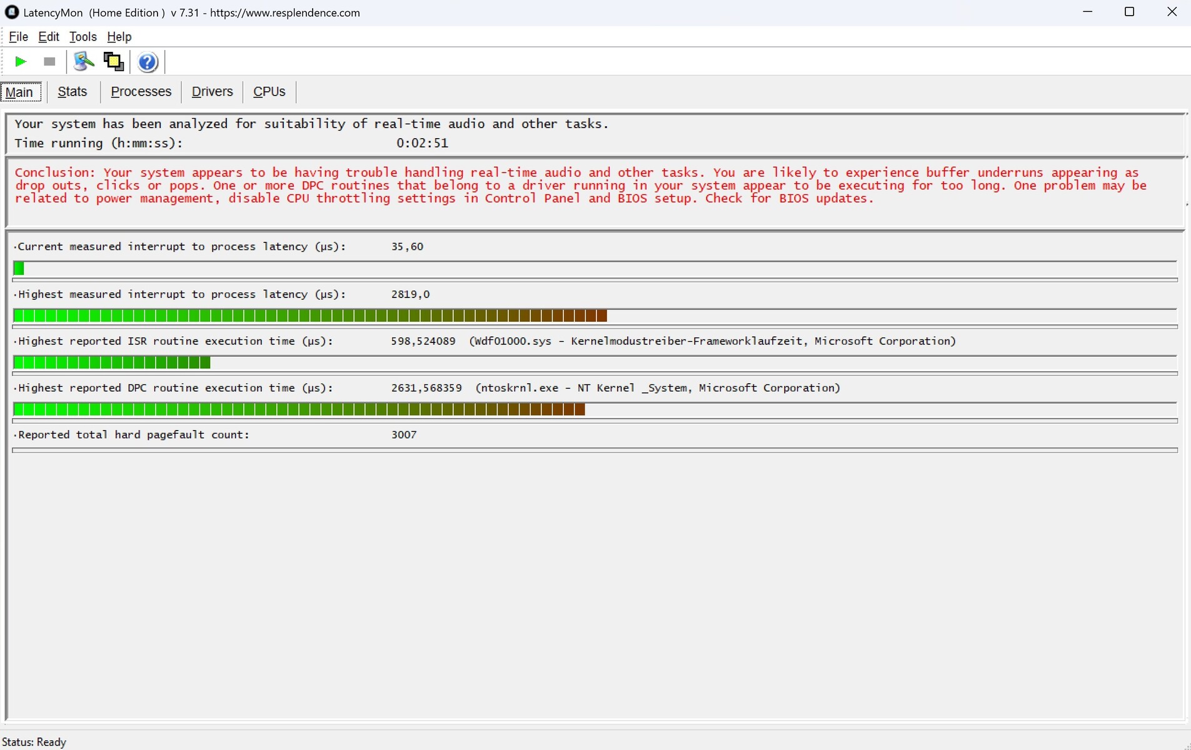The width and height of the screenshot is (1191, 750).
Task: Click the highest DPC routine execution bar
Action: pos(299,410)
